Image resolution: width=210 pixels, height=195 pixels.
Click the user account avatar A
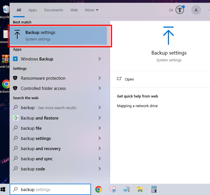point(196,10)
